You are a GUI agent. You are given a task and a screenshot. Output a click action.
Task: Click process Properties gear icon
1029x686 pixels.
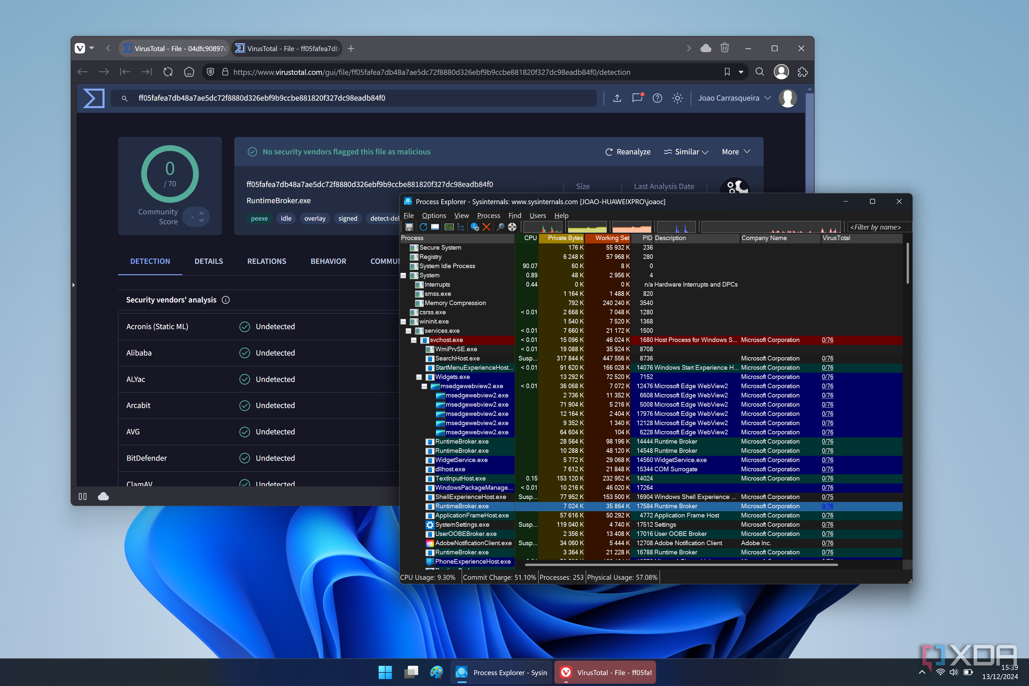475,227
